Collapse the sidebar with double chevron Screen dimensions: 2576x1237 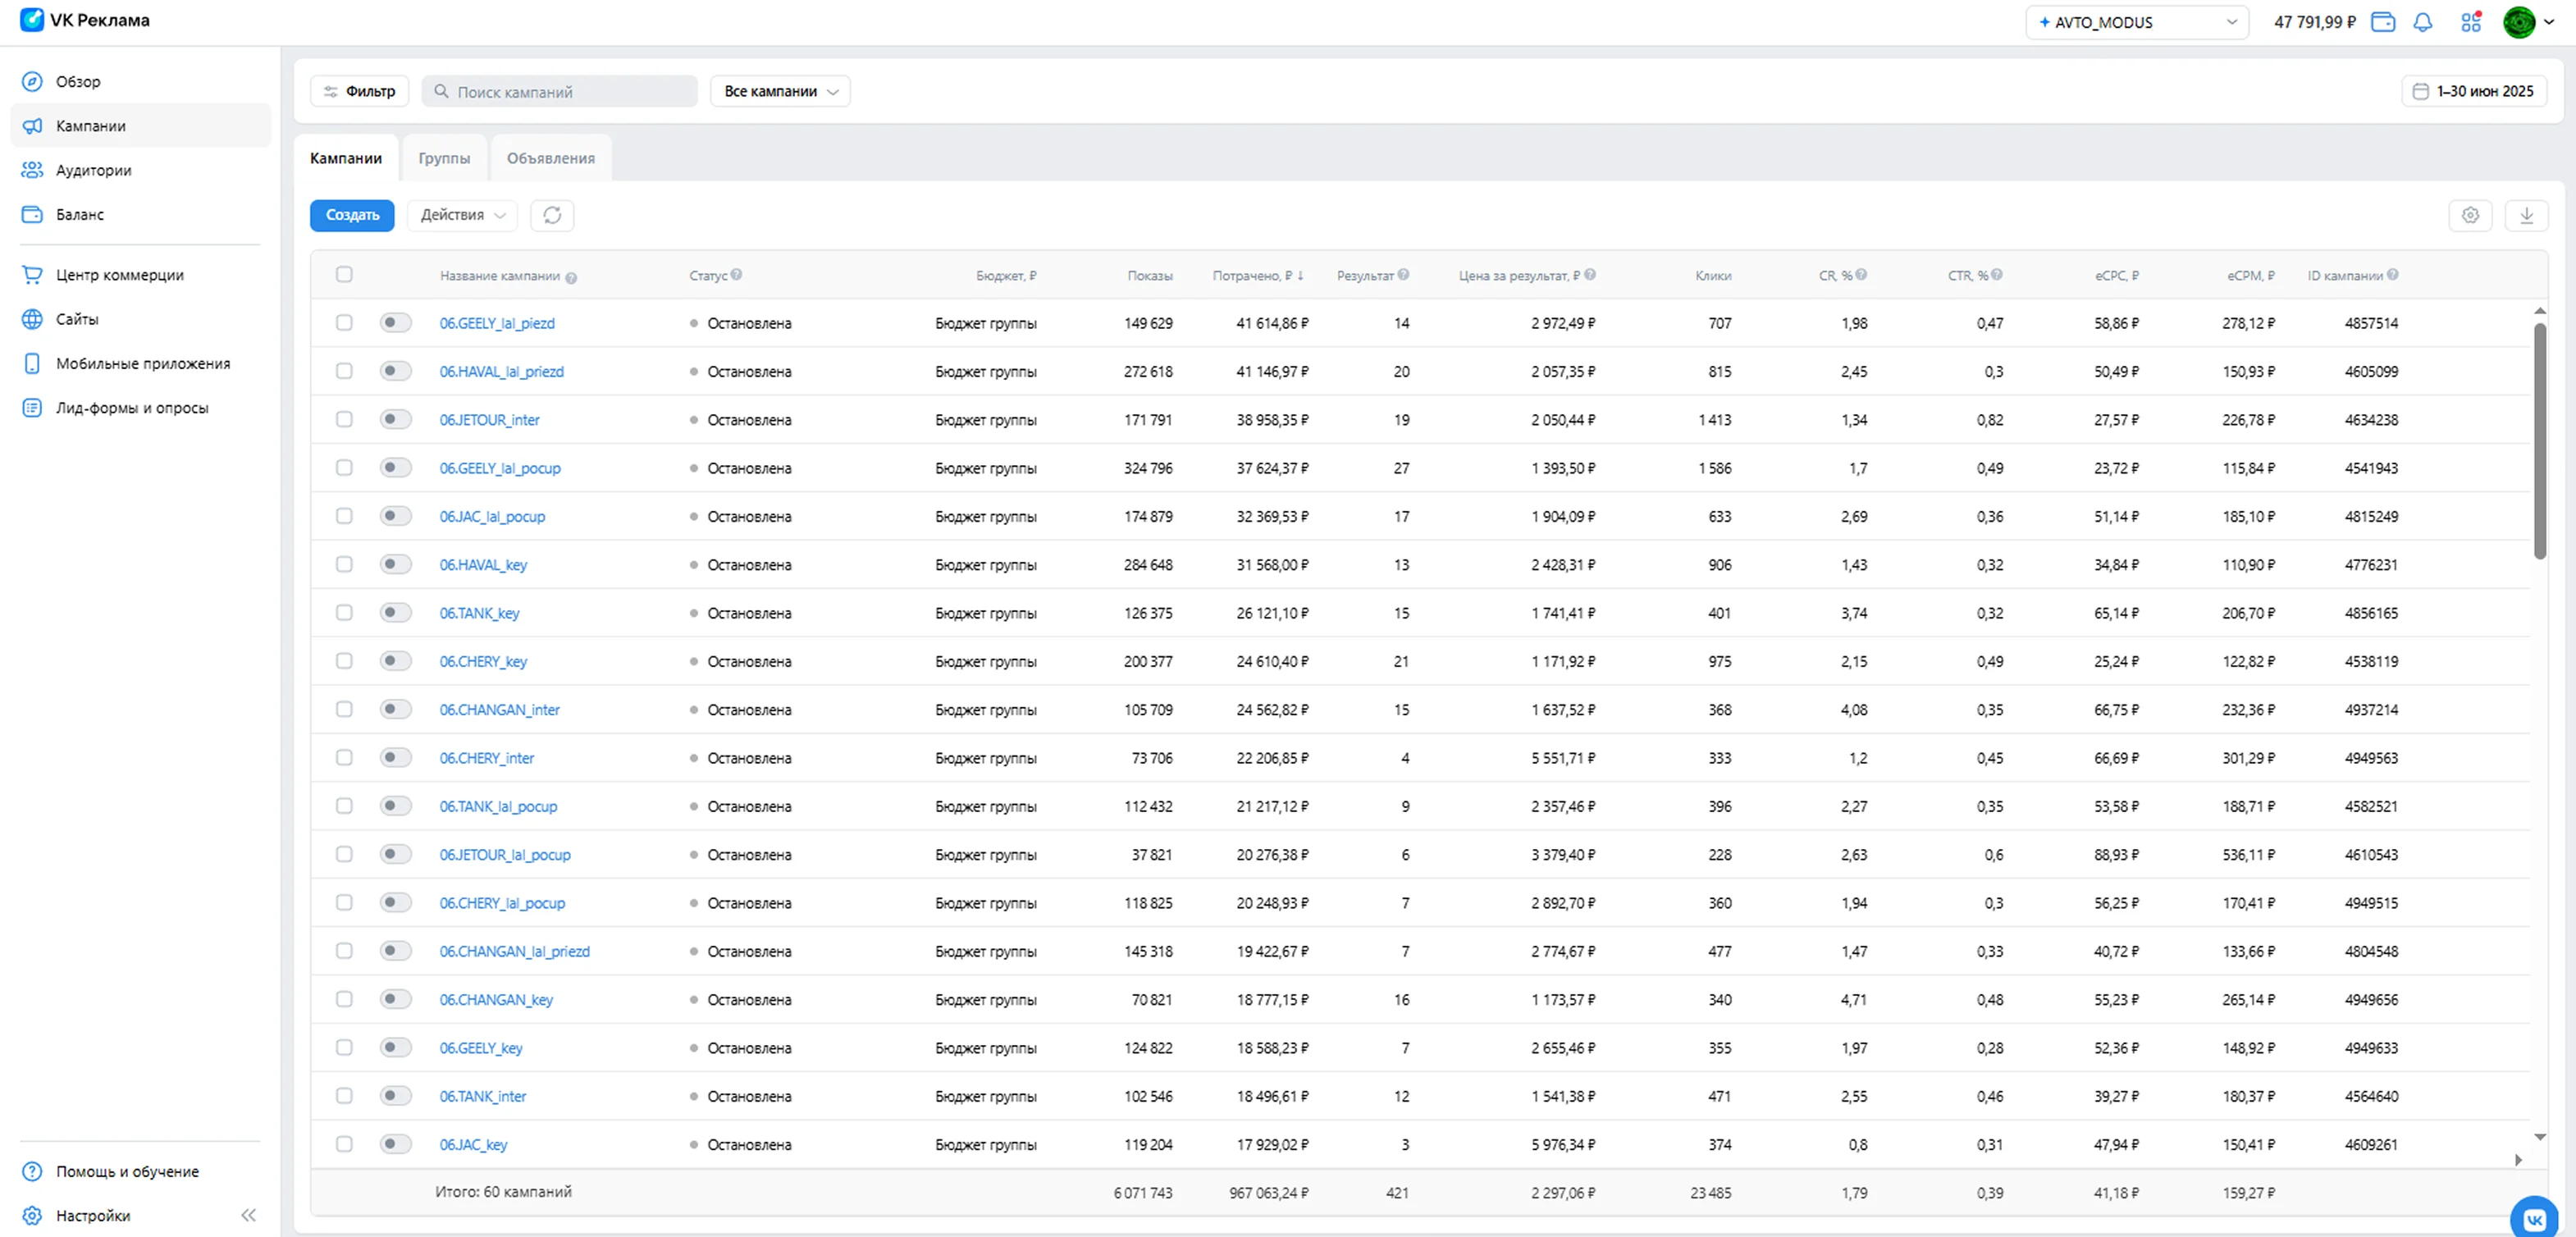[248, 1215]
